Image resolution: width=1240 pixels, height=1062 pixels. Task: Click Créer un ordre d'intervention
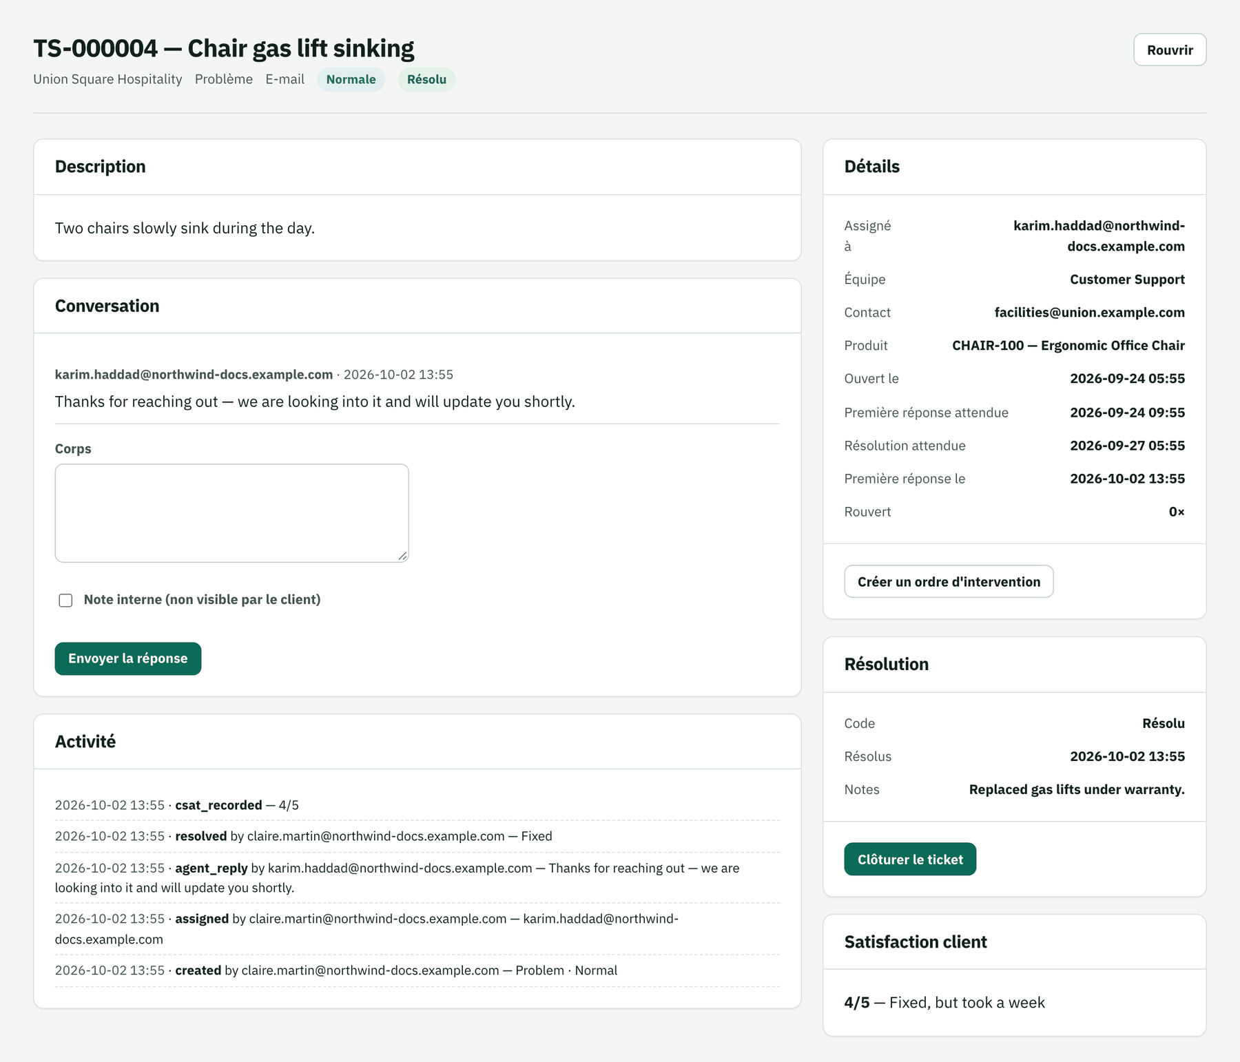pos(949,581)
